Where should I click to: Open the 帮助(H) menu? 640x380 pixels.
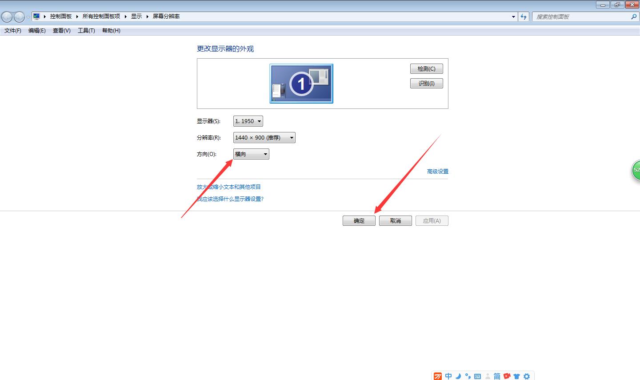(x=111, y=31)
